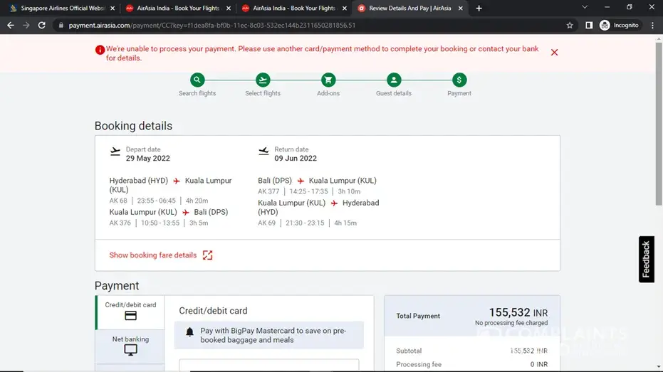Open a new browser tab

[479, 8]
